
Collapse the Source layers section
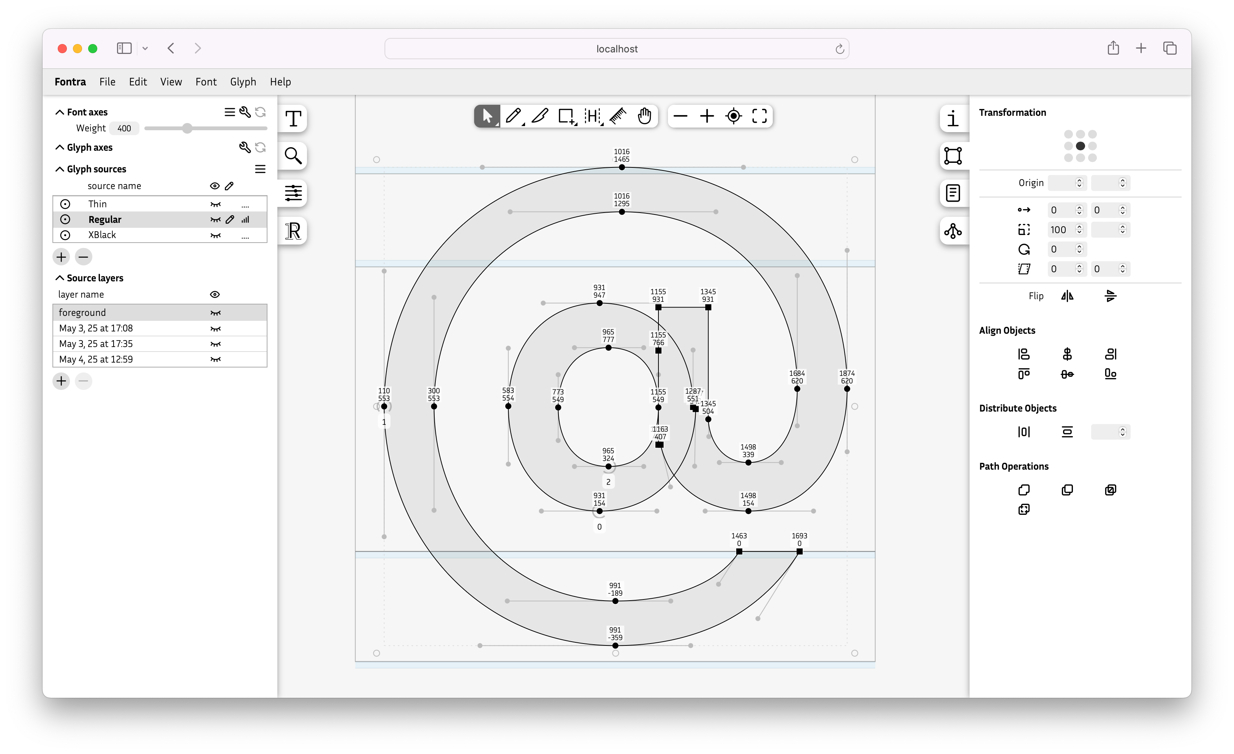[59, 278]
